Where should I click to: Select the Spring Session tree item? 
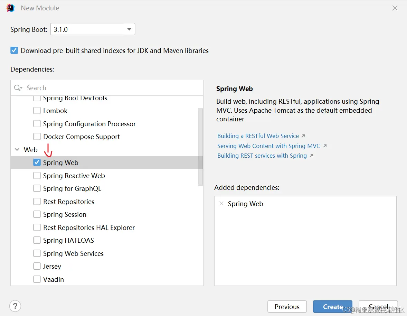click(x=65, y=214)
